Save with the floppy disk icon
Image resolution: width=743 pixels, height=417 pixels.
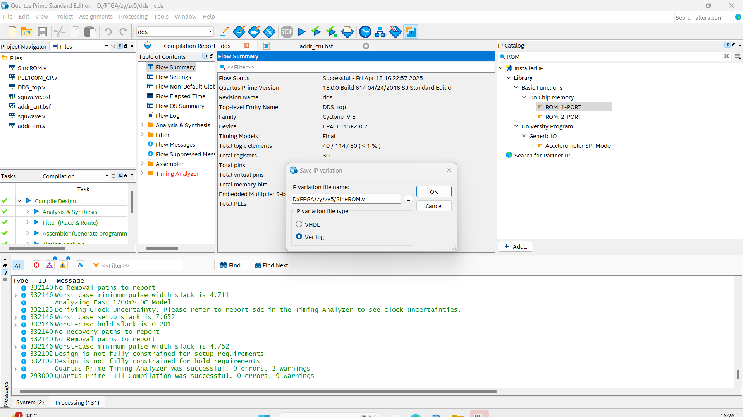(x=42, y=32)
